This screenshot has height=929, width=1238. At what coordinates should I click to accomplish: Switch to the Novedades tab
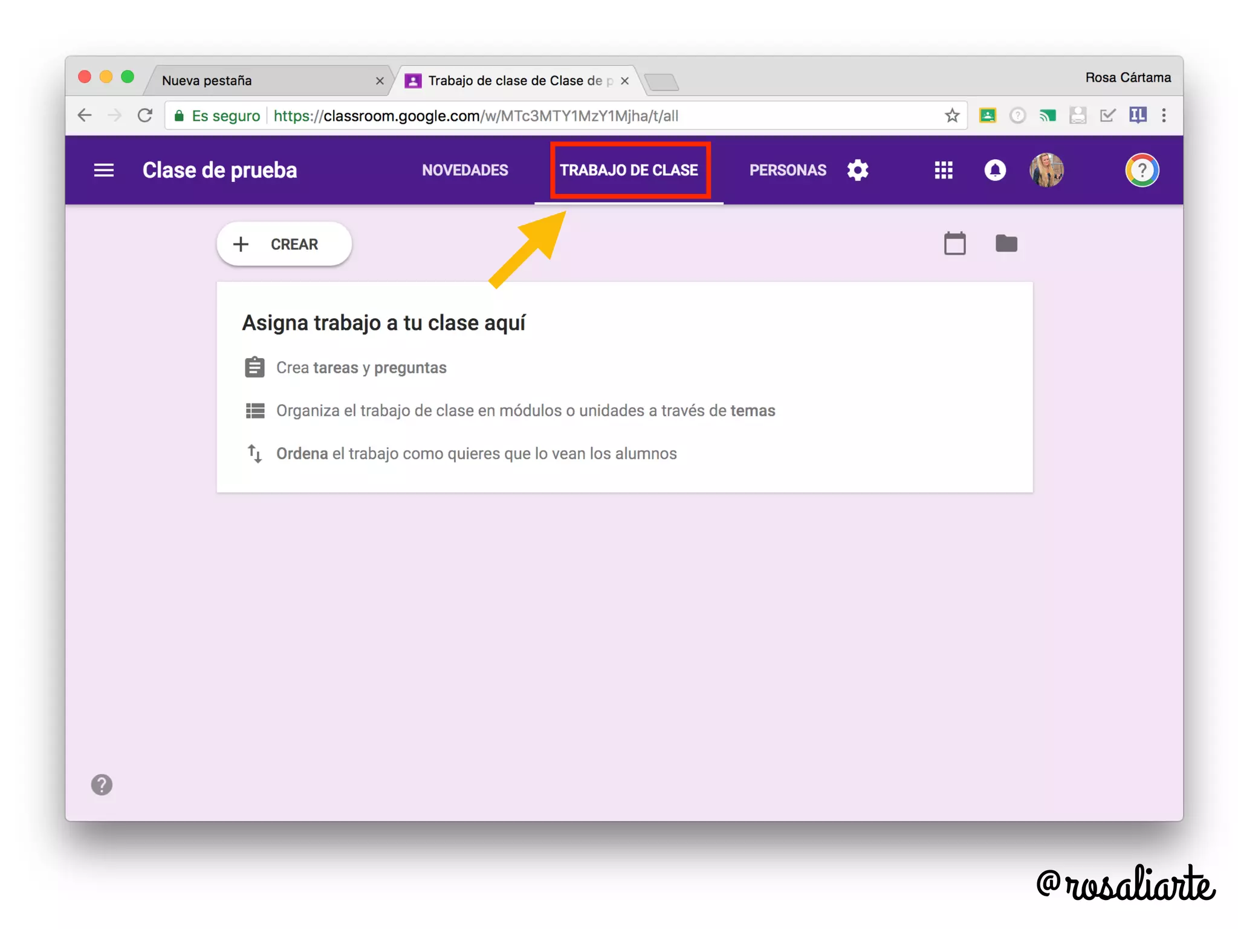pyautogui.click(x=465, y=170)
